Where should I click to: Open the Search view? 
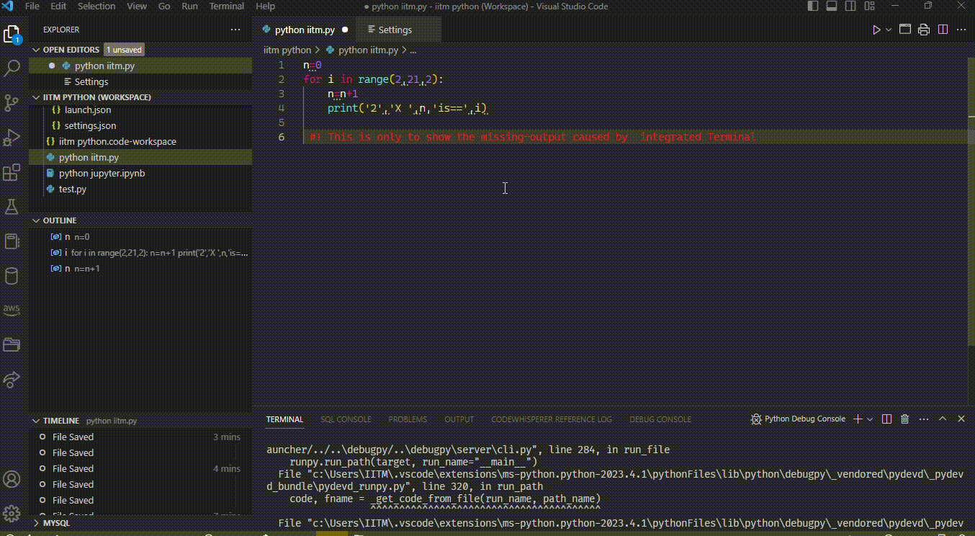[12, 68]
